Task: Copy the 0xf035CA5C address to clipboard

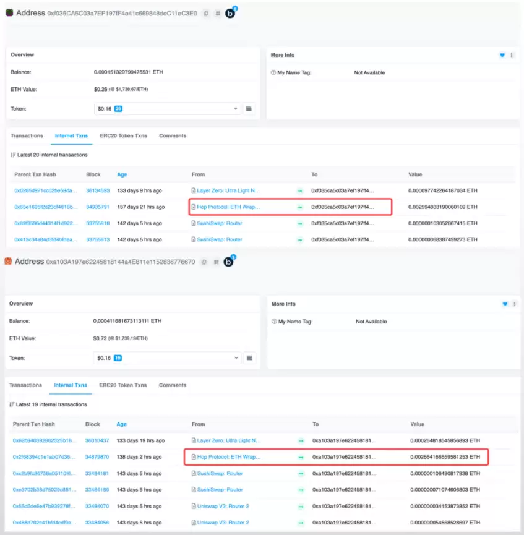Action: tap(206, 13)
